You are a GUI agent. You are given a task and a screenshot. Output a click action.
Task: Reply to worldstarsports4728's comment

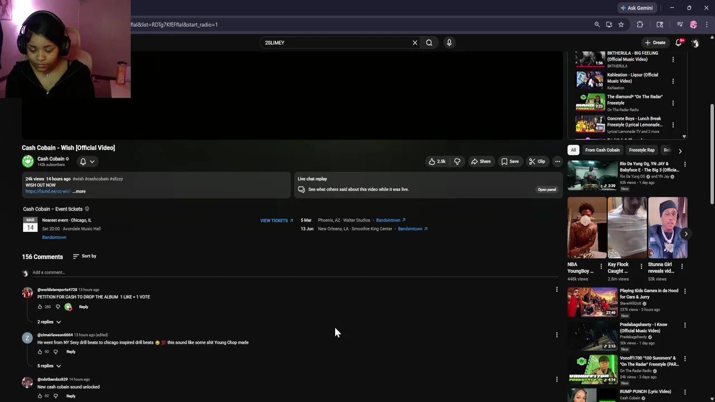pos(83,307)
